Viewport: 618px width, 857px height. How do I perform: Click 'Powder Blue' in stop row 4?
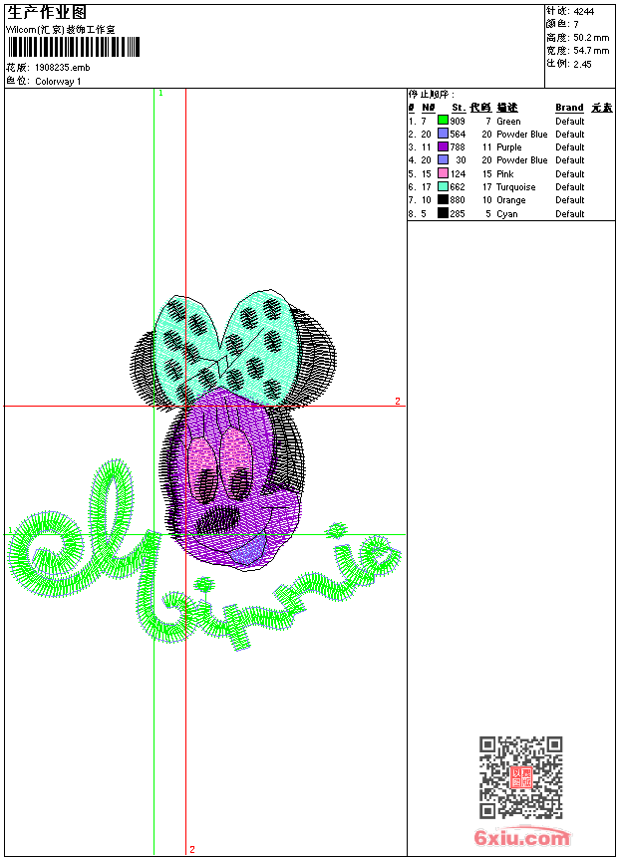521,160
